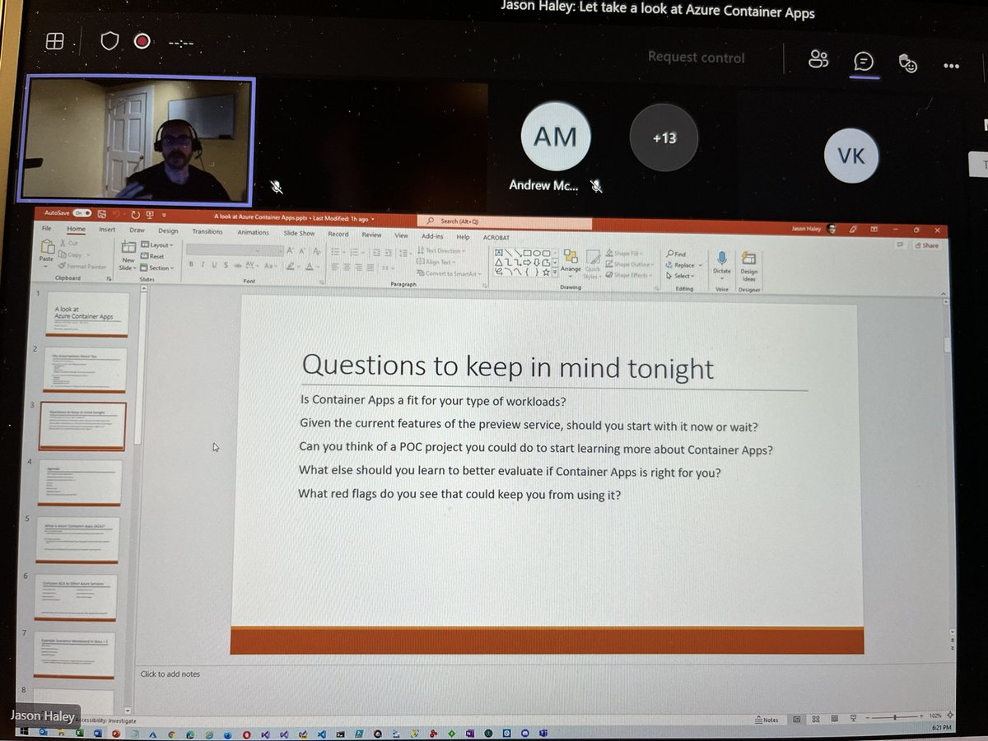988x741 pixels.
Task: Click the Redo icon in quick access toolbar
Action: (135, 214)
